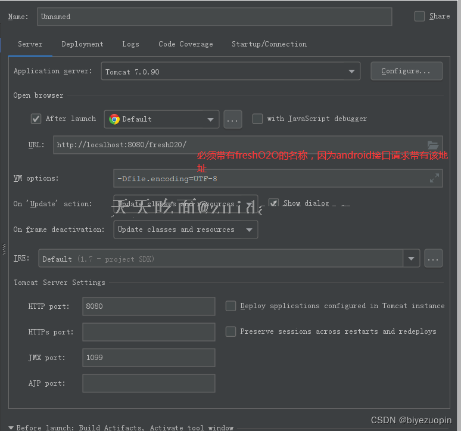461x431 pixels.
Task: Collapse the Before launch section triangle
Action: (11, 427)
